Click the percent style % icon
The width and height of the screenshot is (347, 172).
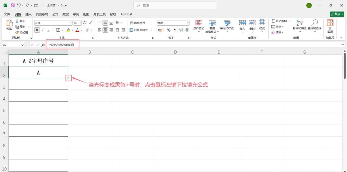[169, 30]
